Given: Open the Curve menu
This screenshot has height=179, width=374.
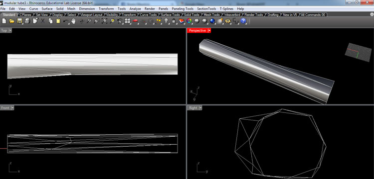Looking at the screenshot, I should click(33, 8).
